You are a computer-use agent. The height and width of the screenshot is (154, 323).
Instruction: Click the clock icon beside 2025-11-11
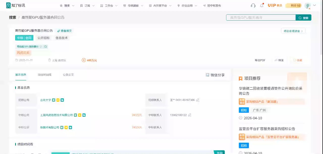(x=17, y=60)
